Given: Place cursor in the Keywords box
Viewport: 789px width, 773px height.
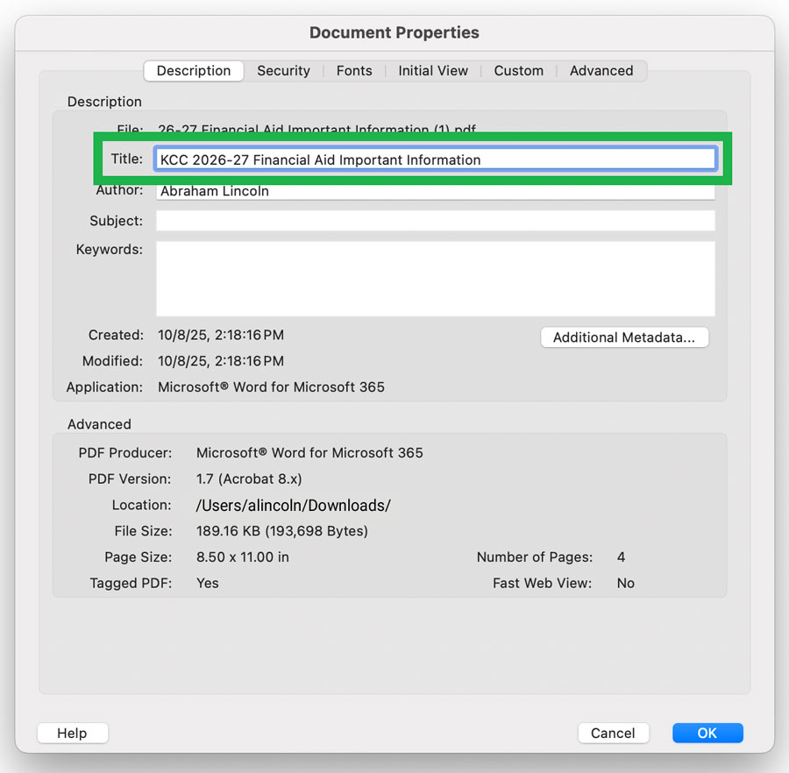Looking at the screenshot, I should tap(434, 276).
